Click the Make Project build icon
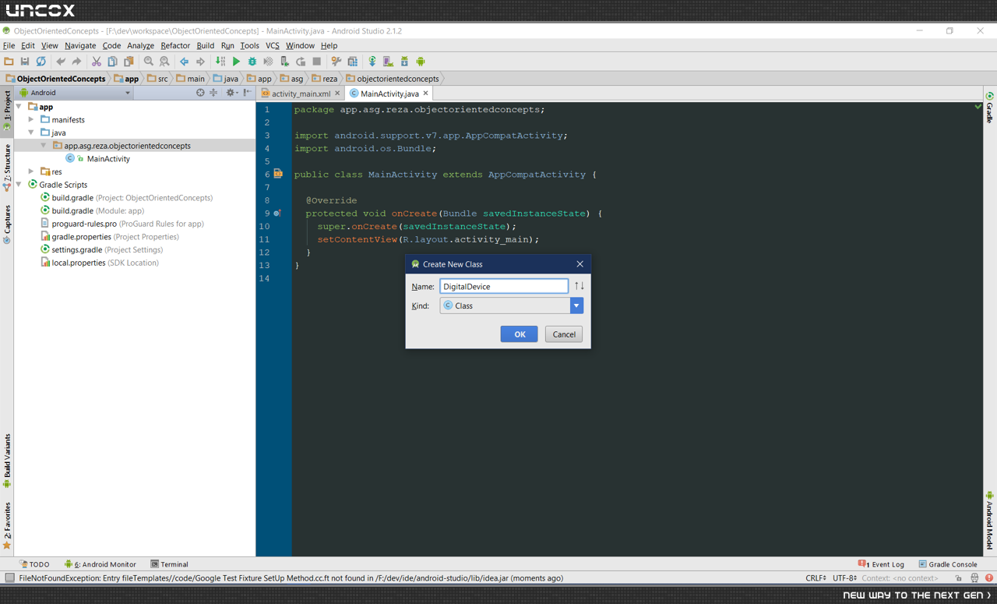997x604 pixels. (x=220, y=62)
